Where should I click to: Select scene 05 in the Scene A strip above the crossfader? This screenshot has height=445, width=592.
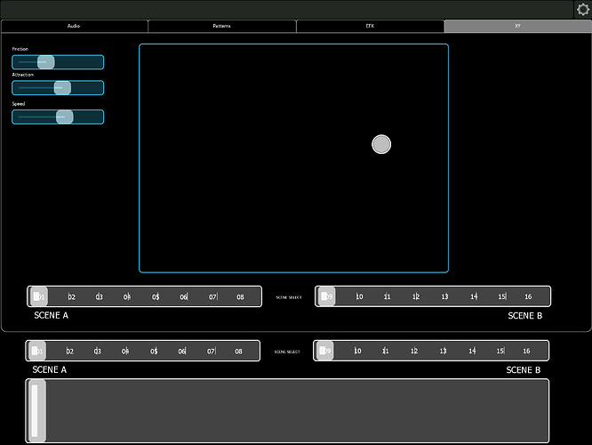[x=154, y=352]
